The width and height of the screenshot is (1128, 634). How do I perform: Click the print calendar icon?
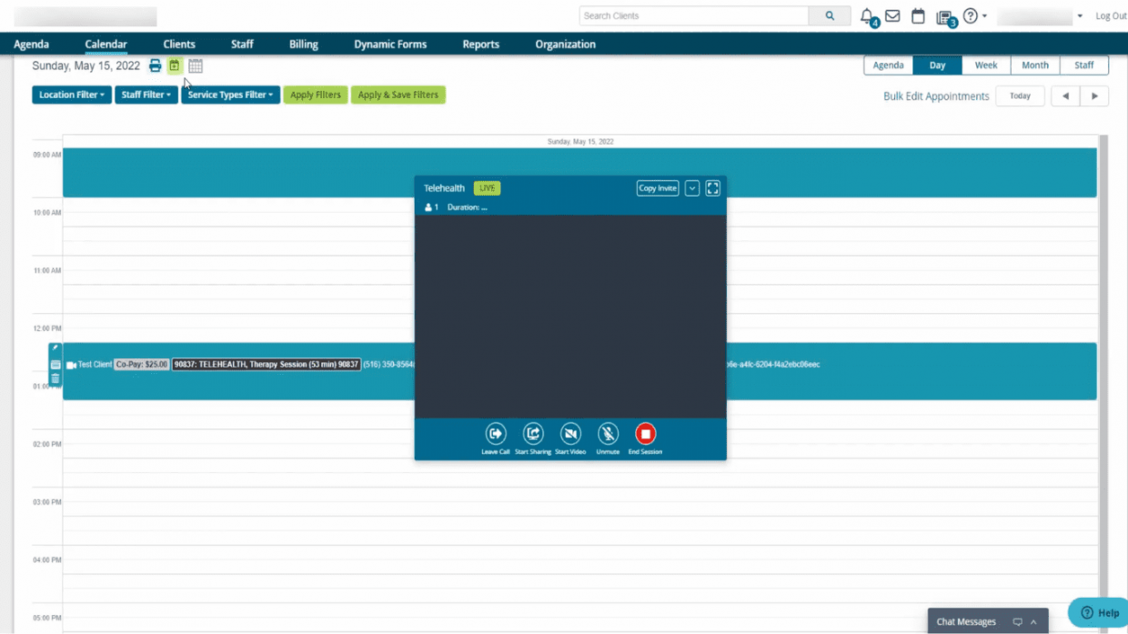coord(155,65)
